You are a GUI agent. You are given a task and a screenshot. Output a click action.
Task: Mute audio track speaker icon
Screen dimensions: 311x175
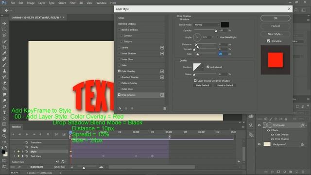coord(57,162)
